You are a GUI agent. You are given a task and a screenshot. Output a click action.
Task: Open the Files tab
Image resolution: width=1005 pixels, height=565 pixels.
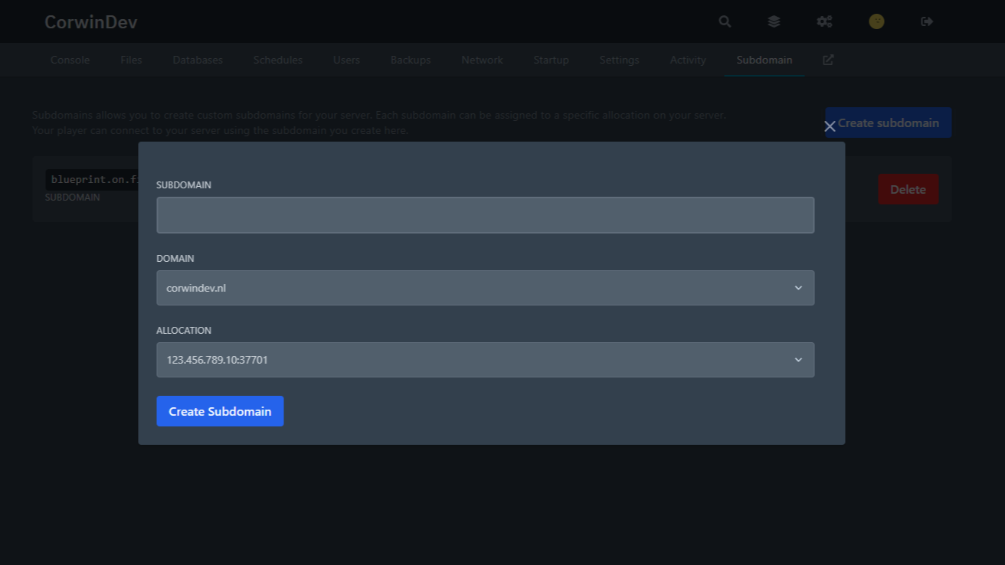pyautogui.click(x=131, y=60)
